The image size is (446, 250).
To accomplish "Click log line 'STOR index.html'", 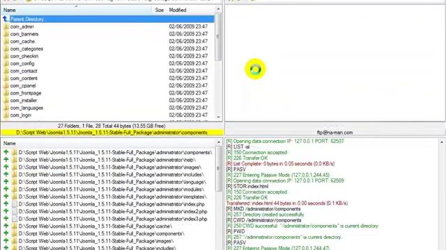I will [x=247, y=186].
